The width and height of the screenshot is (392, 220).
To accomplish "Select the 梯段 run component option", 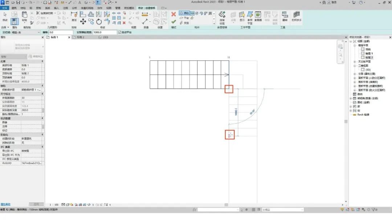I will 186,13.
